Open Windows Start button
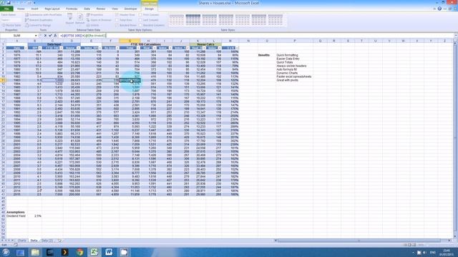The width and height of the screenshot is (458, 257). click(6, 252)
